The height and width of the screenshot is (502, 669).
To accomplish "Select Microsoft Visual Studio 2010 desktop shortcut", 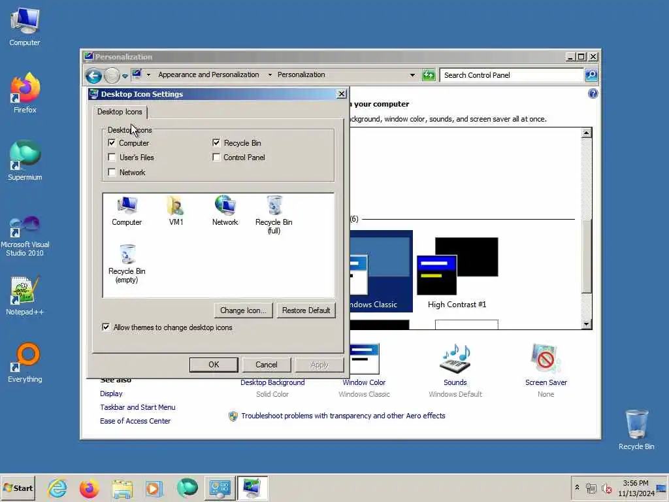I will (x=25, y=235).
